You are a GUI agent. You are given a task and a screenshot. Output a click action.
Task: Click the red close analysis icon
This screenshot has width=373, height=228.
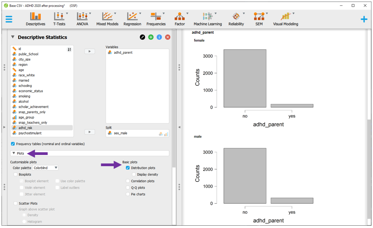pos(168,37)
